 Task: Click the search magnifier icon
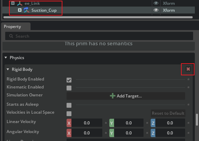(11, 36)
